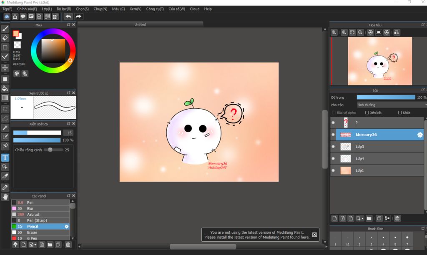
Task: Click the speech bubble icon in the toolbar
Action: (x=23, y=17)
